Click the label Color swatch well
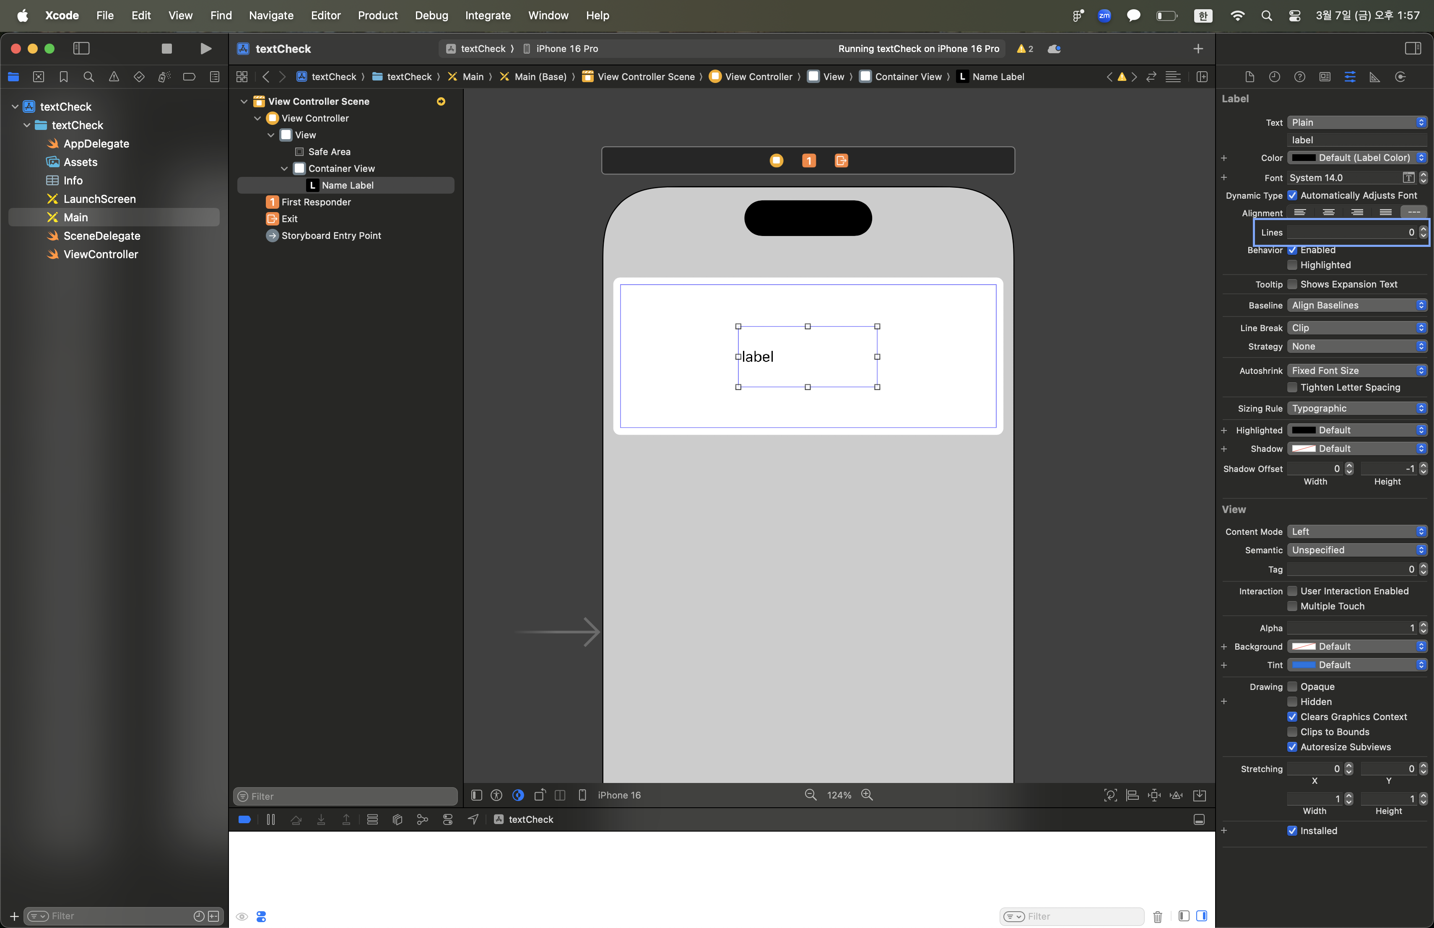Screen dimensions: 1434x928 pos(1303,158)
